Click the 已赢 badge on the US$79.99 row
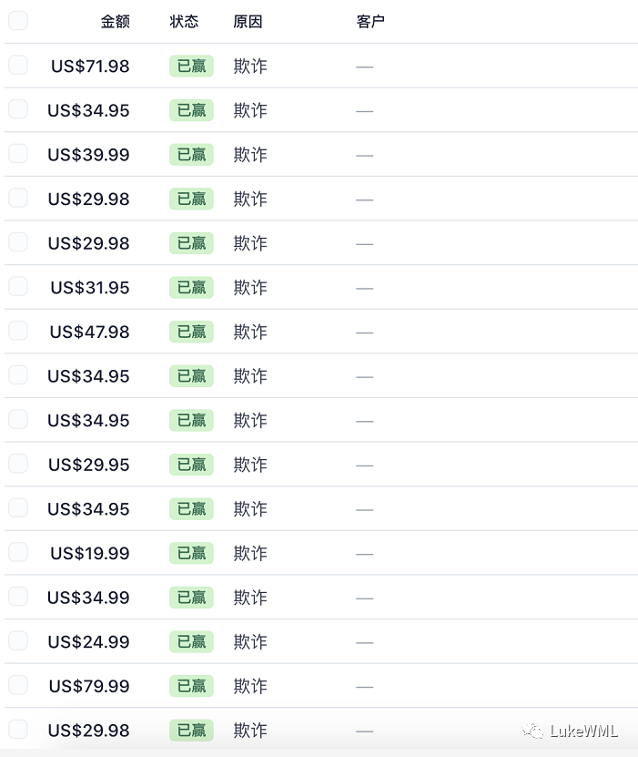Screen dimensions: 638x757 (x=191, y=686)
